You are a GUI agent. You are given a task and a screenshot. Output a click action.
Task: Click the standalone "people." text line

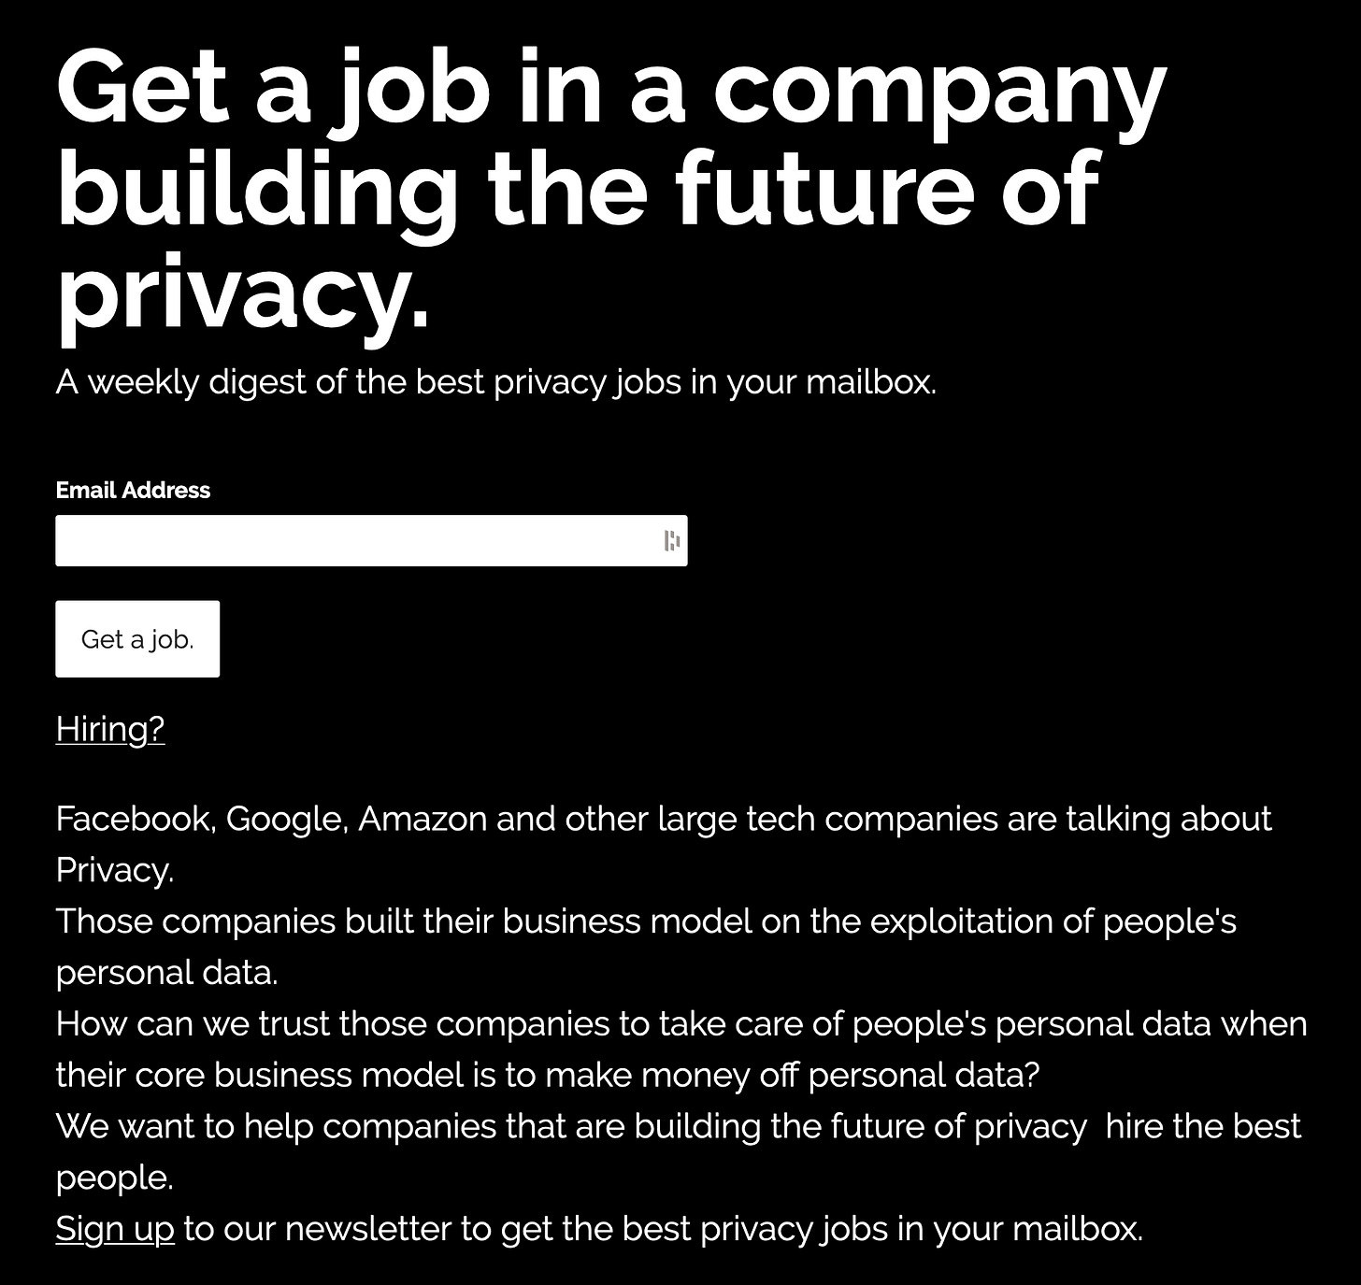click(x=115, y=1178)
